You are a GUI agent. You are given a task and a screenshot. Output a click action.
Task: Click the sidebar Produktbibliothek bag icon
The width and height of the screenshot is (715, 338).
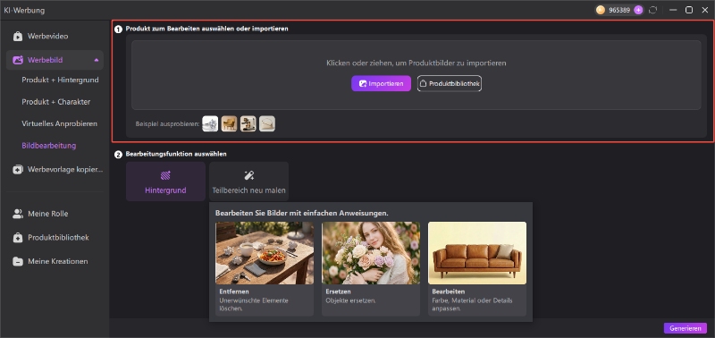point(18,238)
